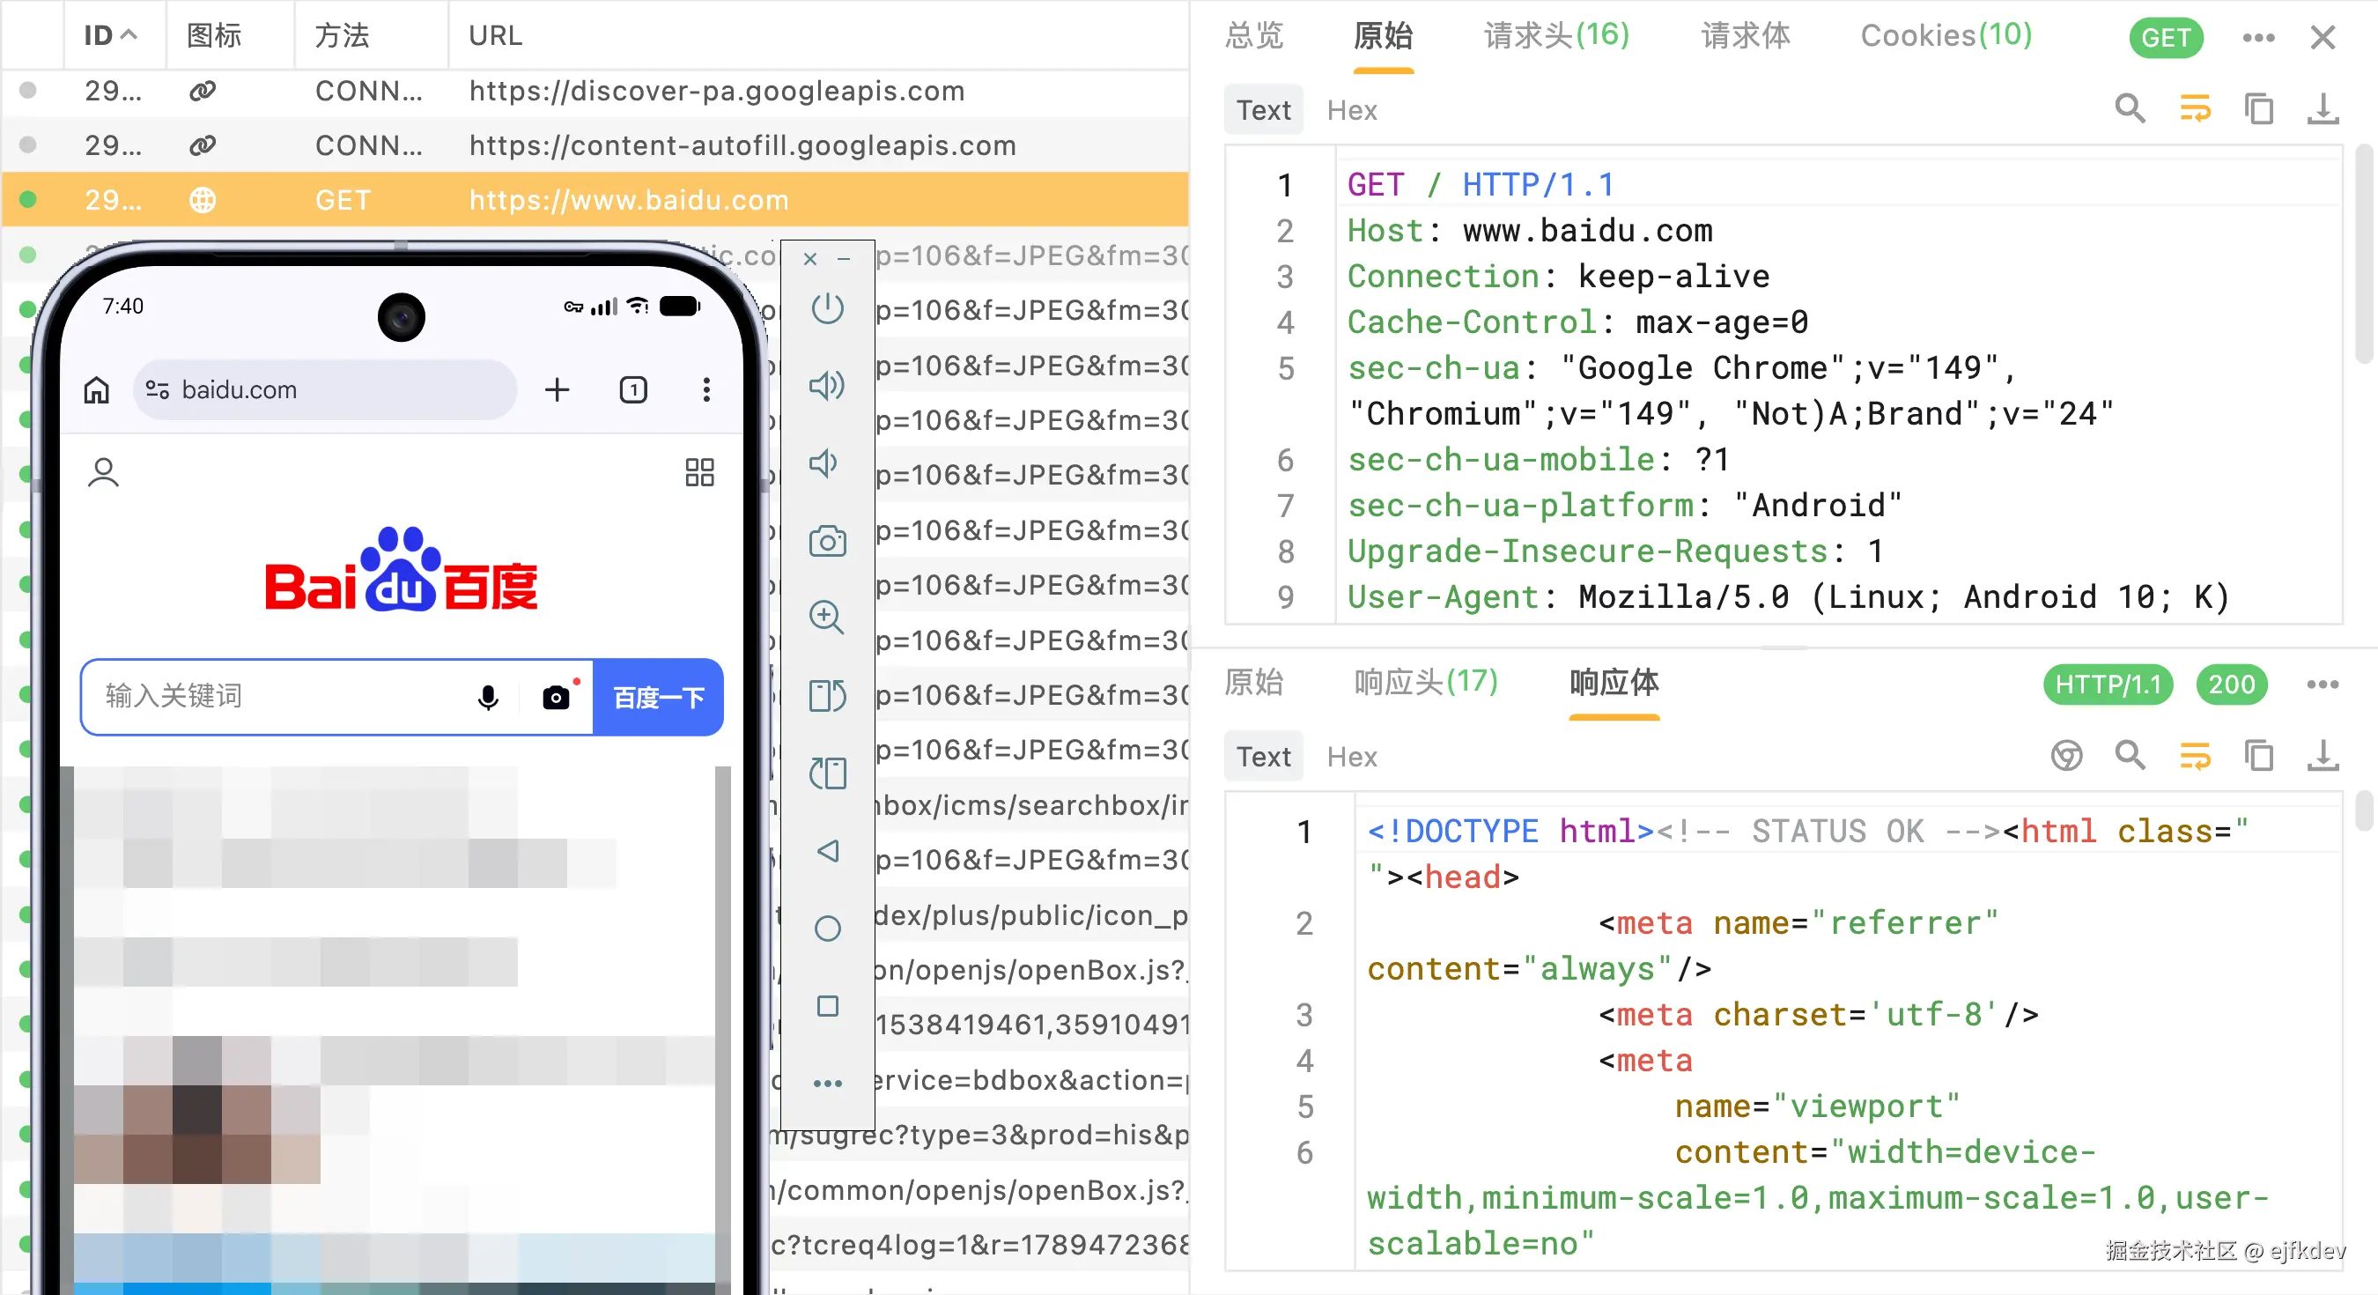
Task: Click the baidu.com address bar in phone
Action: coord(326,389)
